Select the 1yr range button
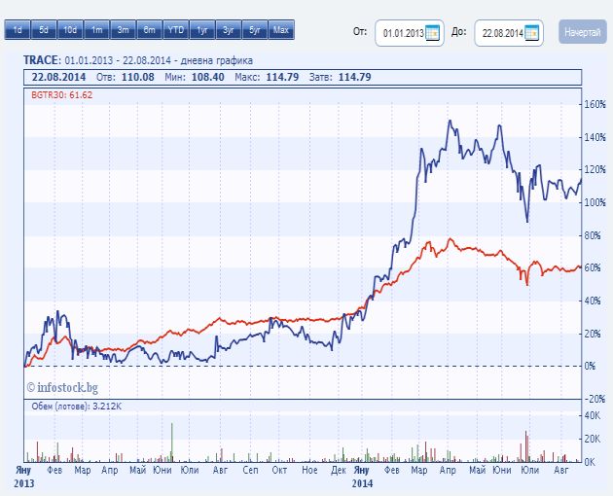The height and width of the screenshot is (496, 613). (202, 30)
